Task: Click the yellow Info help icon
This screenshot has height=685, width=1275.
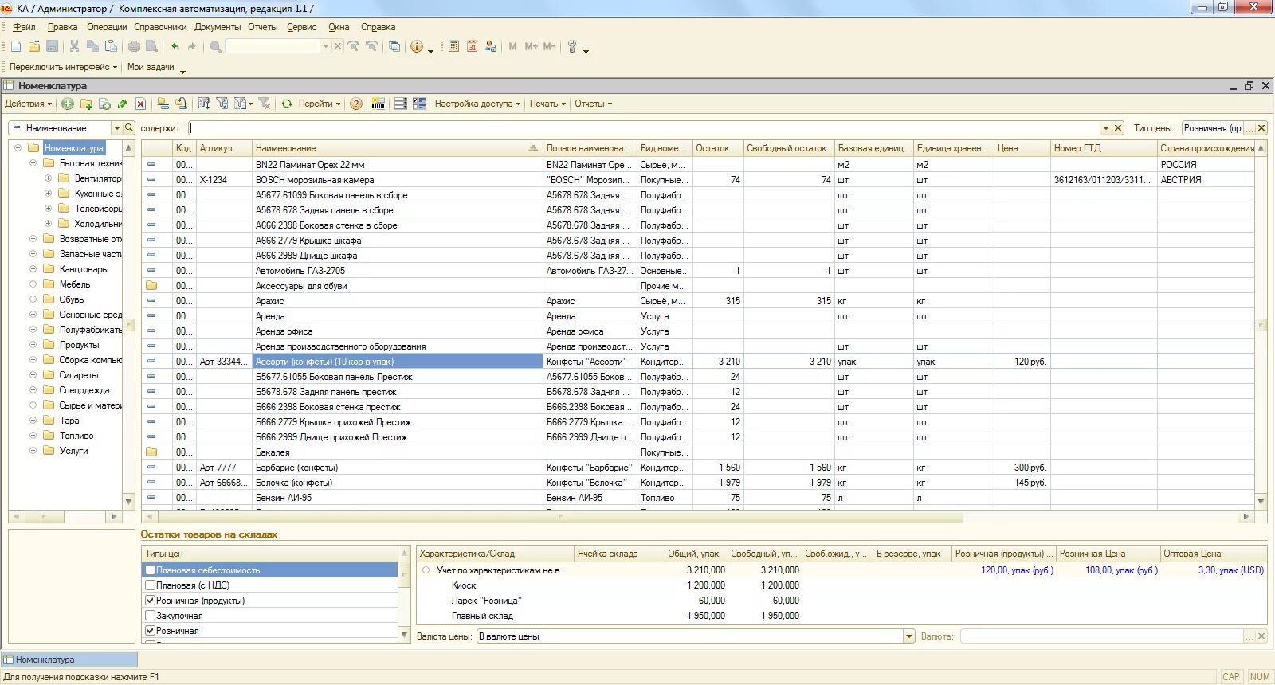Action: pyautogui.click(x=417, y=47)
